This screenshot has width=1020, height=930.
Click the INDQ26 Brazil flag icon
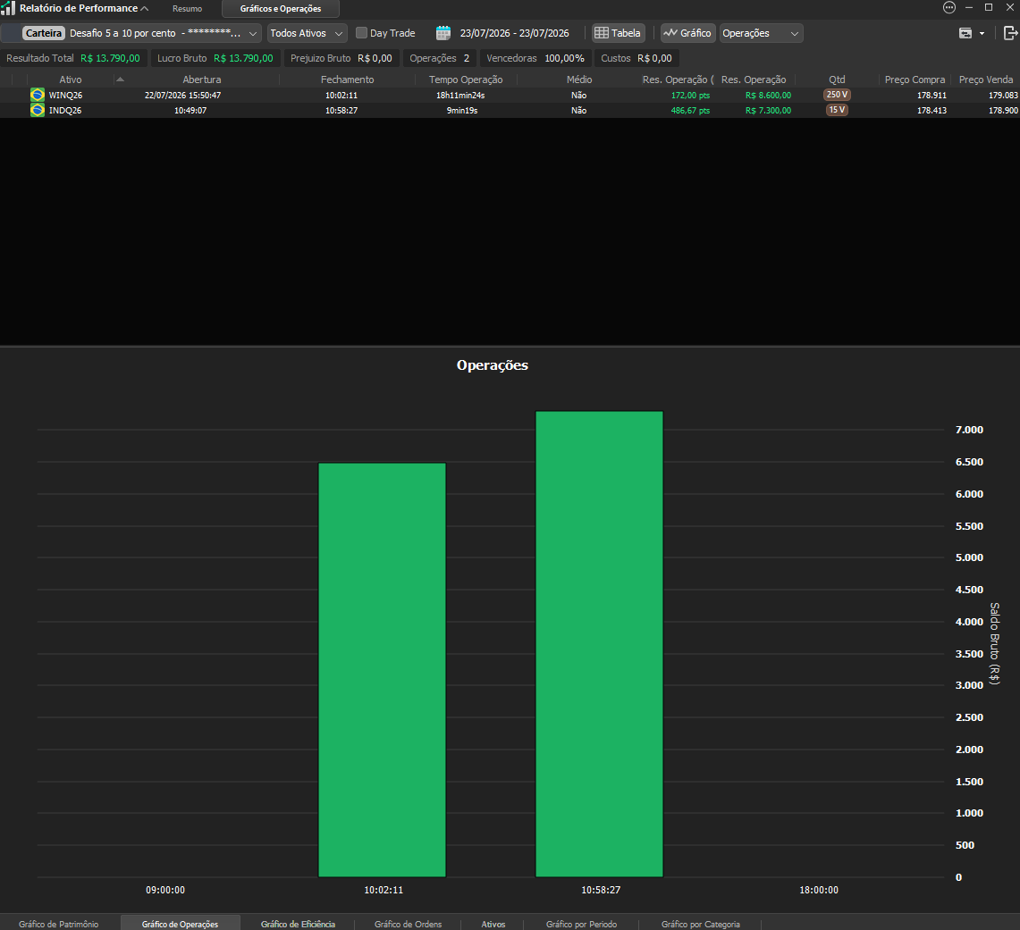click(37, 110)
